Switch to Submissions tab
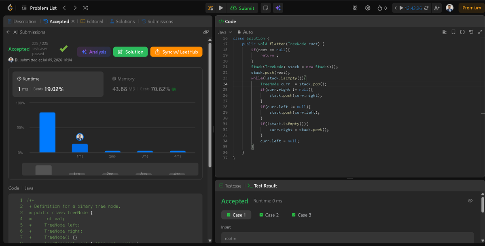Image resolution: width=485 pixels, height=246 pixels. pyautogui.click(x=157, y=21)
